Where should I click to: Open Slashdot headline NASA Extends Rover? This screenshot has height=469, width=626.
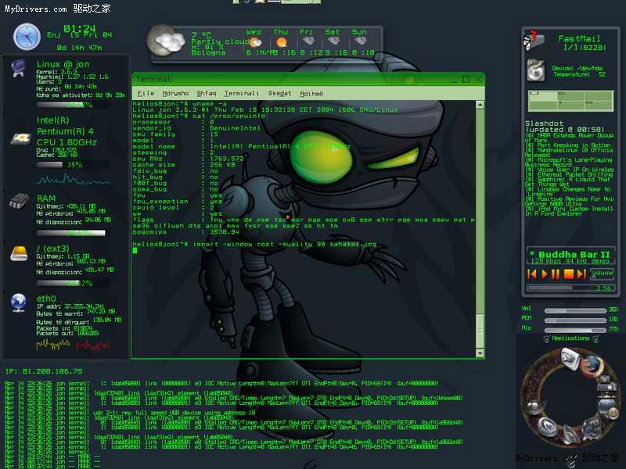pyautogui.click(x=570, y=138)
